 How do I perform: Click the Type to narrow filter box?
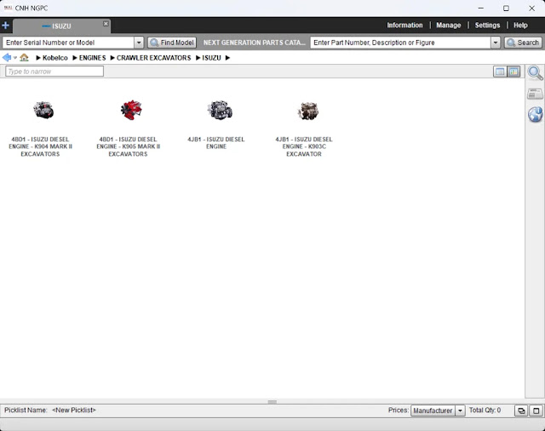(x=54, y=72)
